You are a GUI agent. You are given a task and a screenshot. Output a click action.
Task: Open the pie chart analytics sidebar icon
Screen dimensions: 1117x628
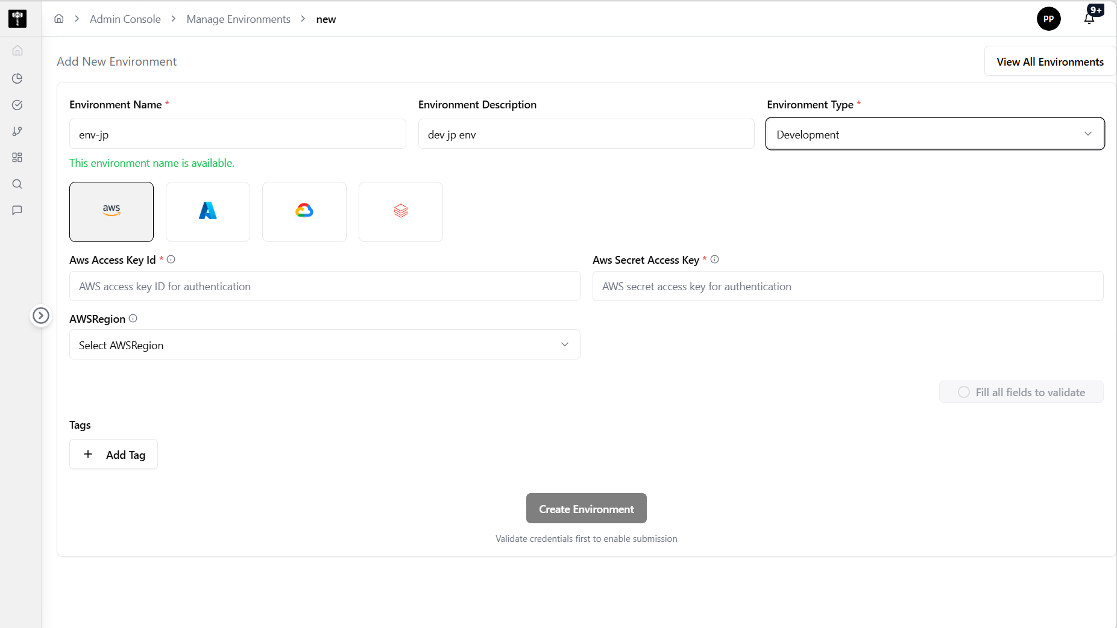(x=17, y=78)
